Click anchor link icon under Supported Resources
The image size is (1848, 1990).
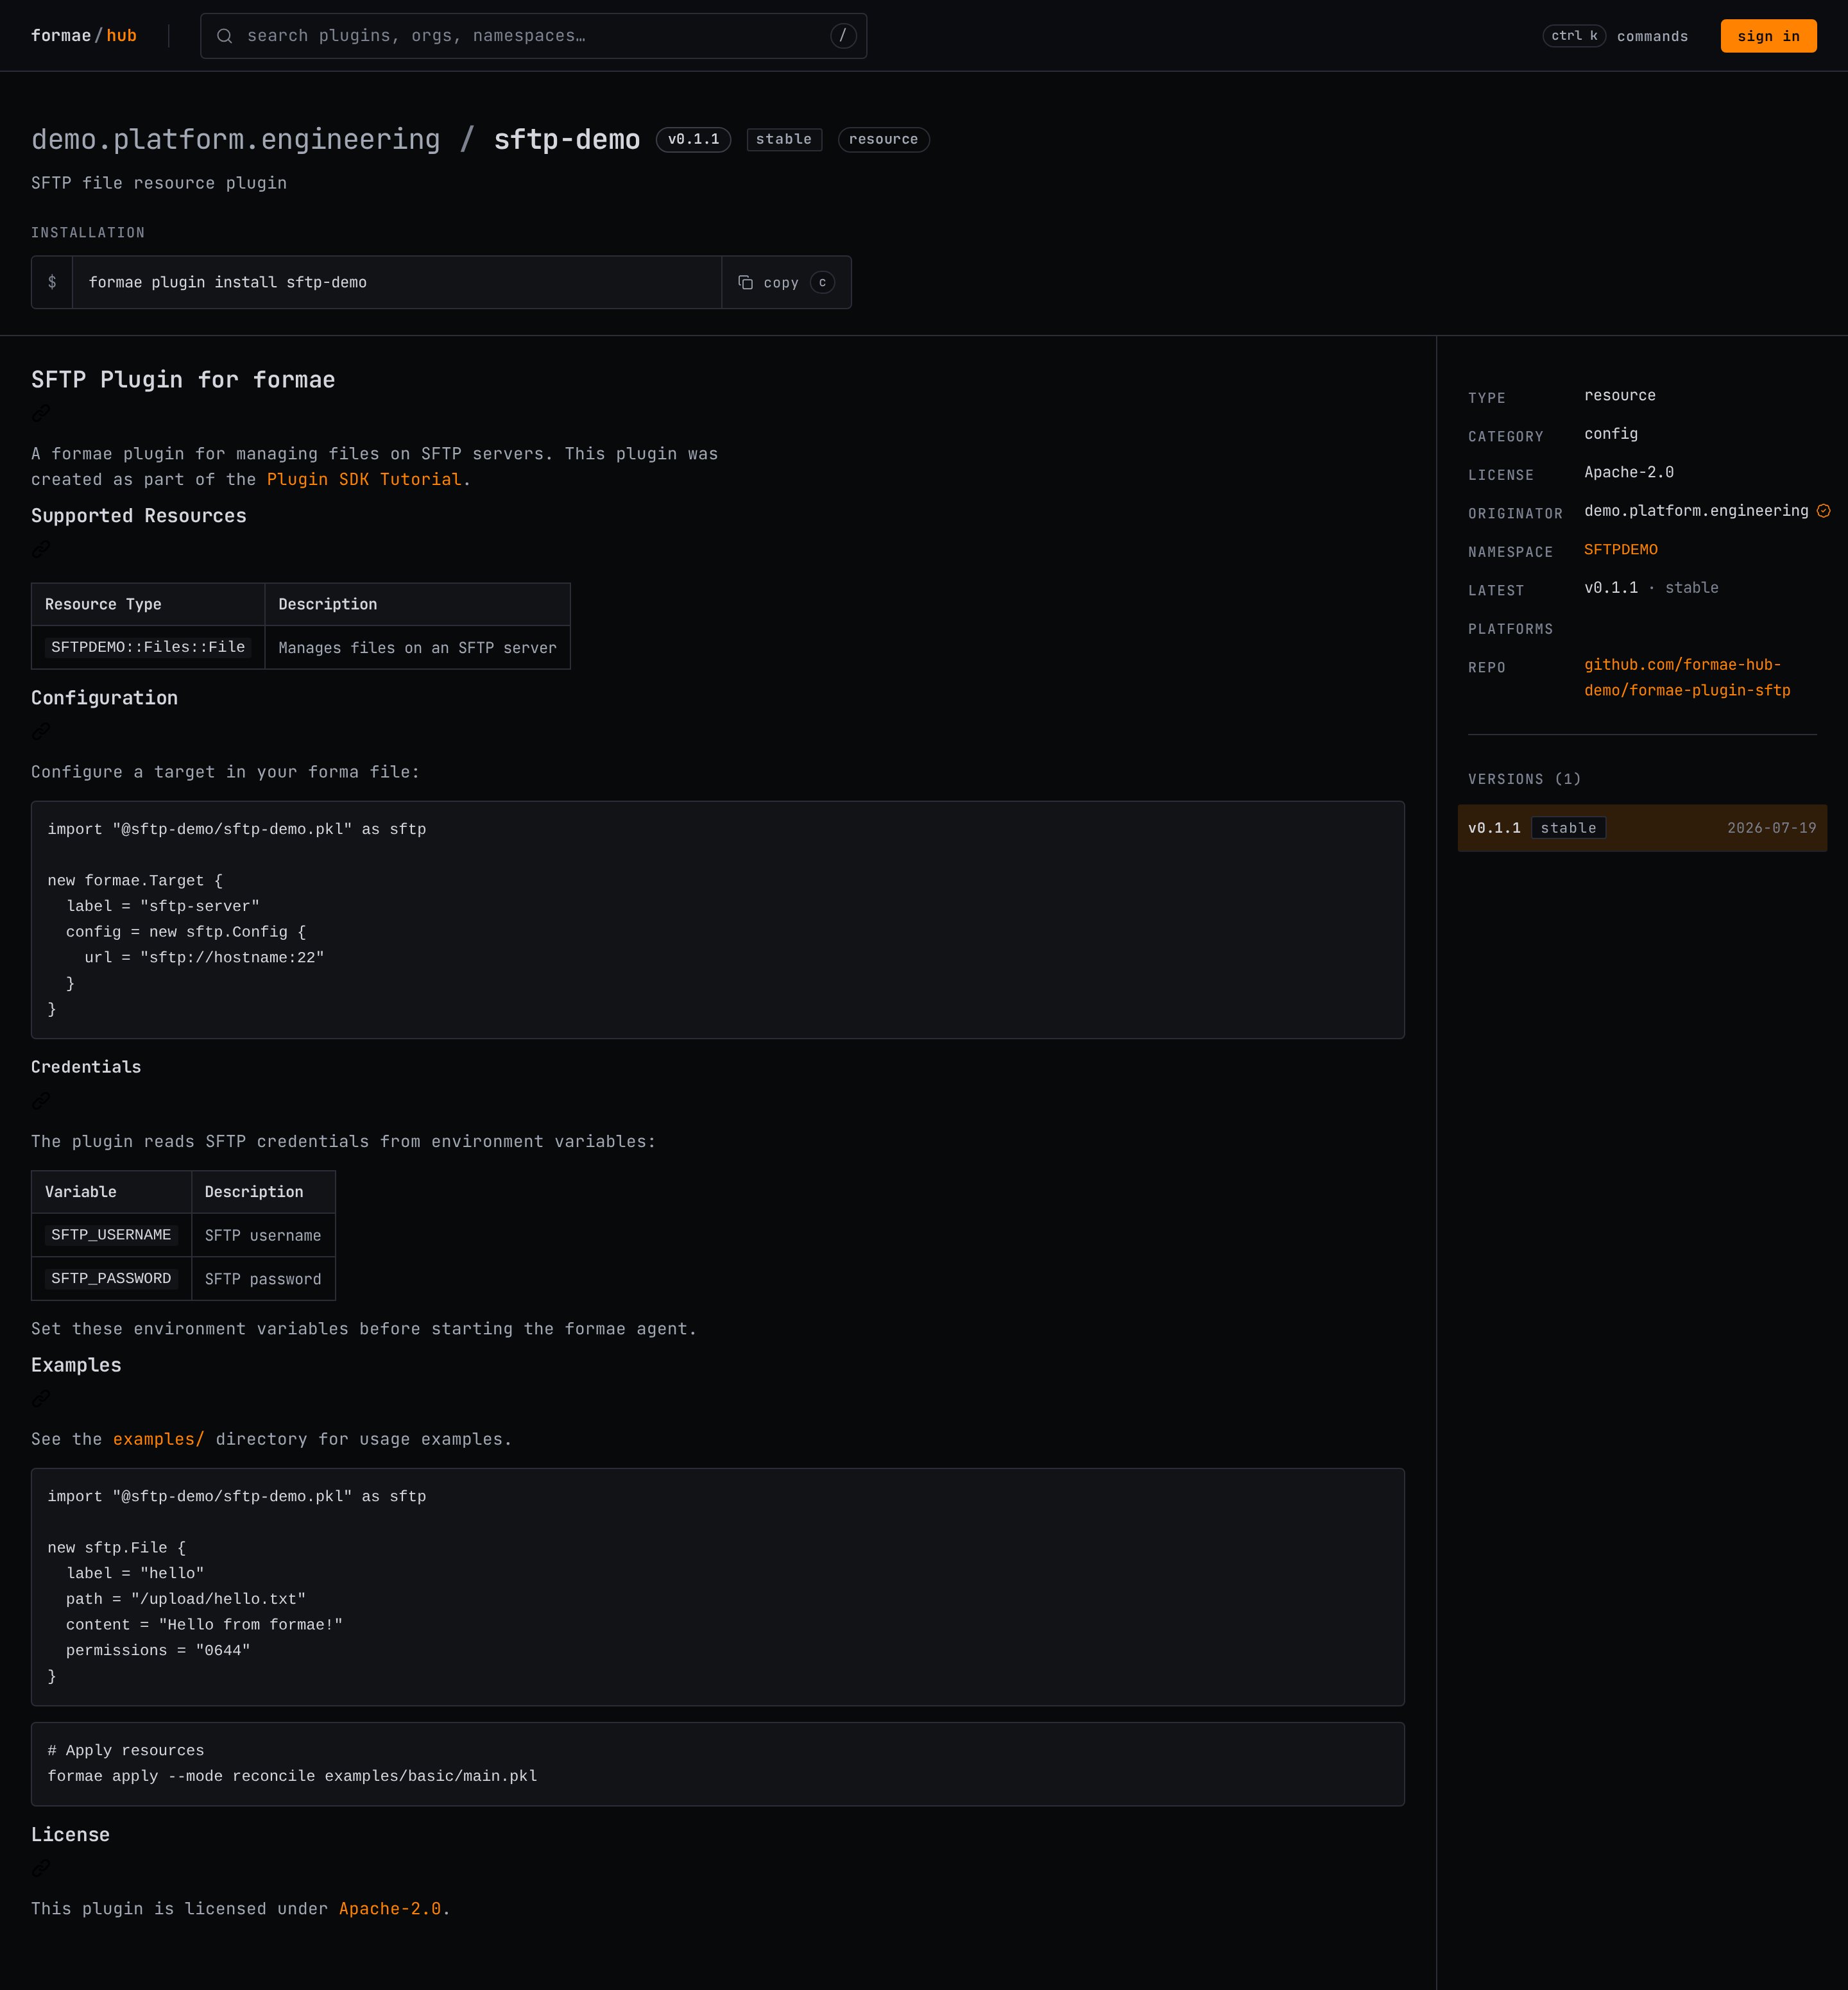(41, 549)
